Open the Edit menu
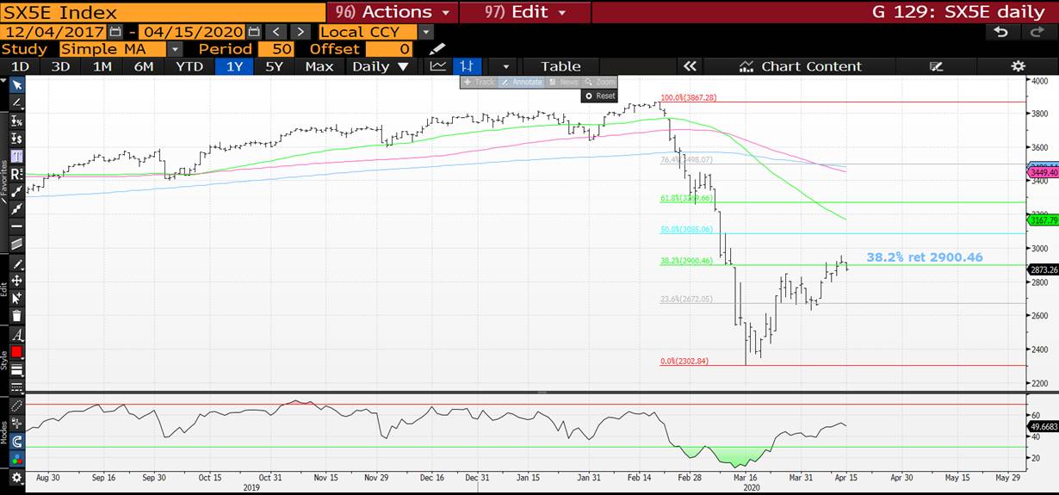Screen dimensions: 1059x495 tap(525, 12)
